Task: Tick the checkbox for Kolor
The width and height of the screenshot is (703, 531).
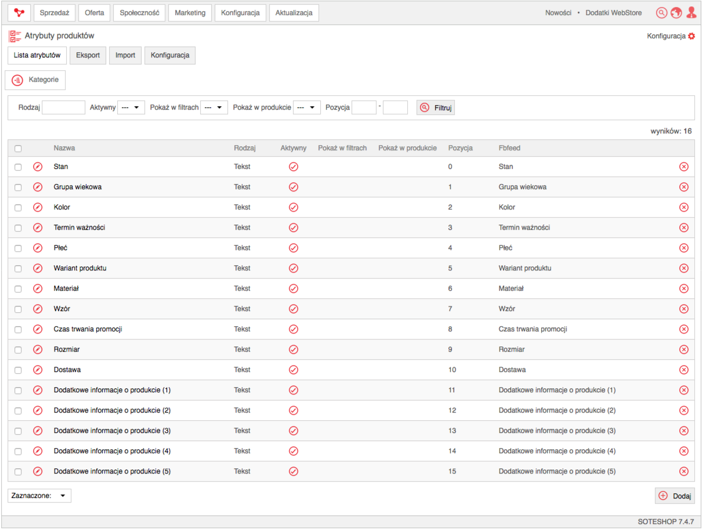Action: [x=18, y=208]
